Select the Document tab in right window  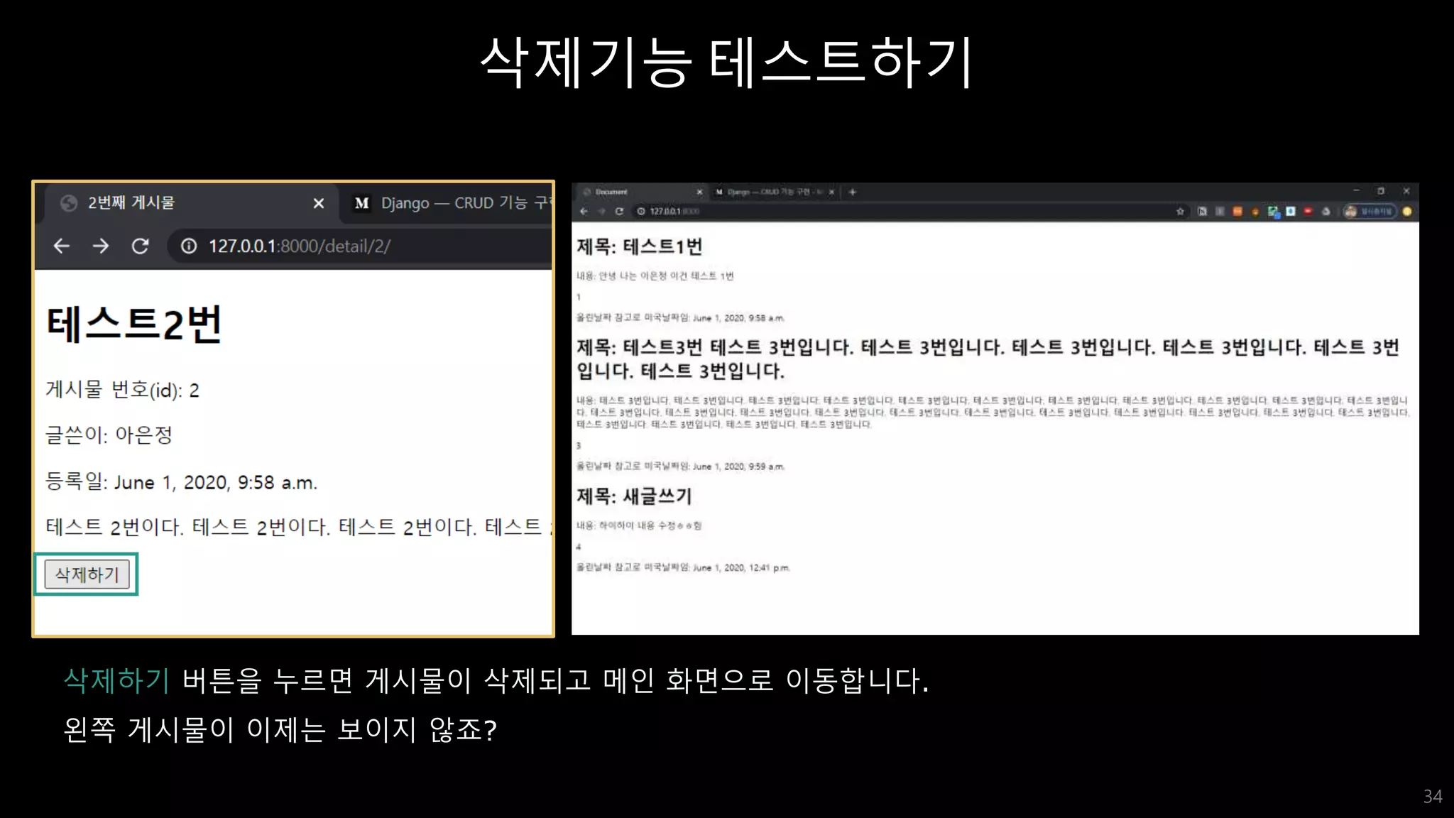[643, 192]
